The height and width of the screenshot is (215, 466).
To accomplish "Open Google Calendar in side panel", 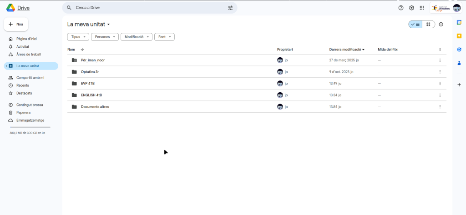I will pos(459,22).
